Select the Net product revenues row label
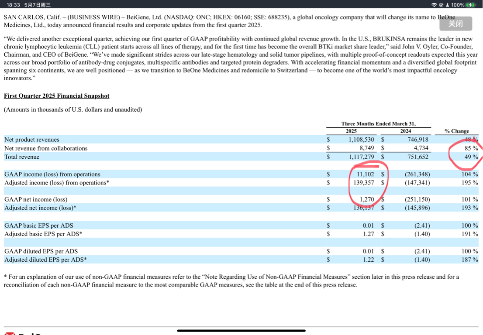This screenshot has height=335, width=483. (x=32, y=139)
